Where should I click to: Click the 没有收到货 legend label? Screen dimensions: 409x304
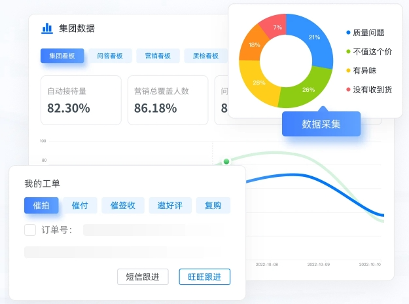click(x=372, y=90)
